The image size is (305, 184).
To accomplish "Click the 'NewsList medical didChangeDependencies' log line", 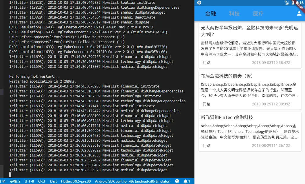I will (x=94, y=111).
